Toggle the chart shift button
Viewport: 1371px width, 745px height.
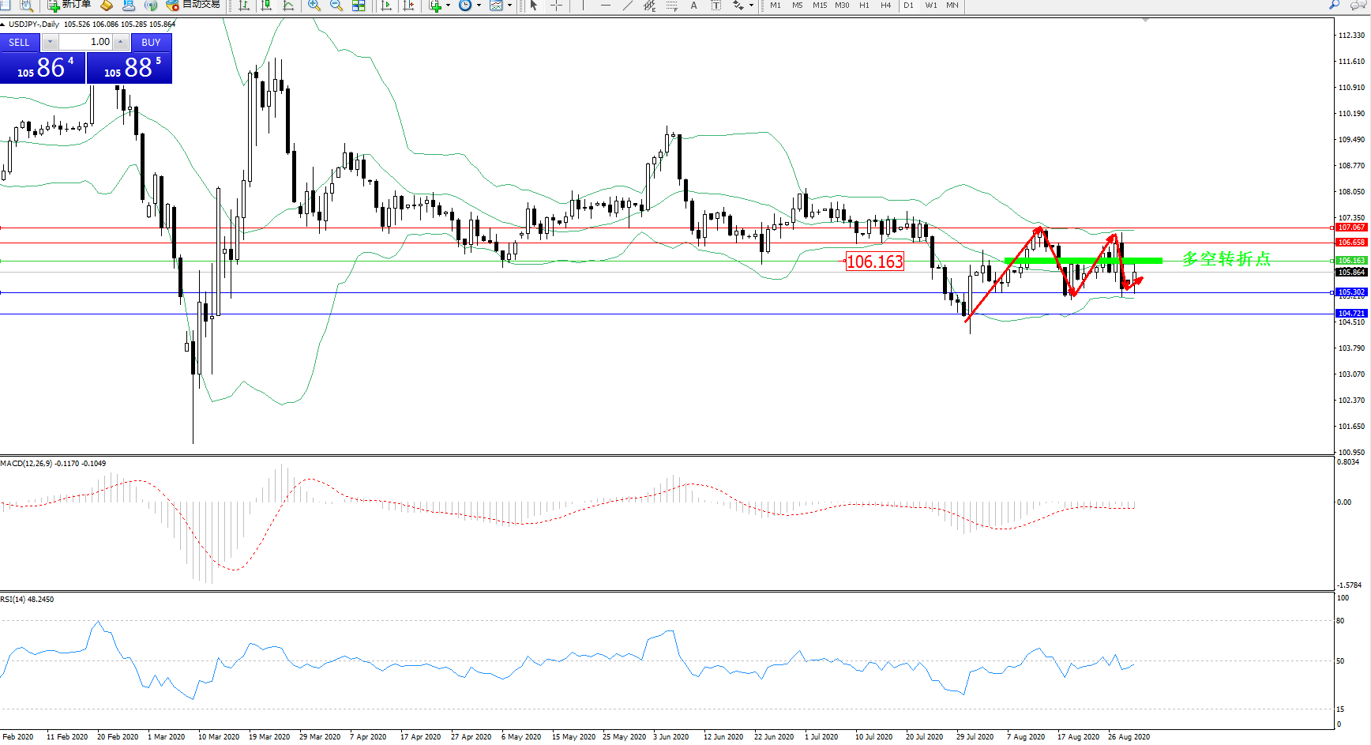coord(408,6)
